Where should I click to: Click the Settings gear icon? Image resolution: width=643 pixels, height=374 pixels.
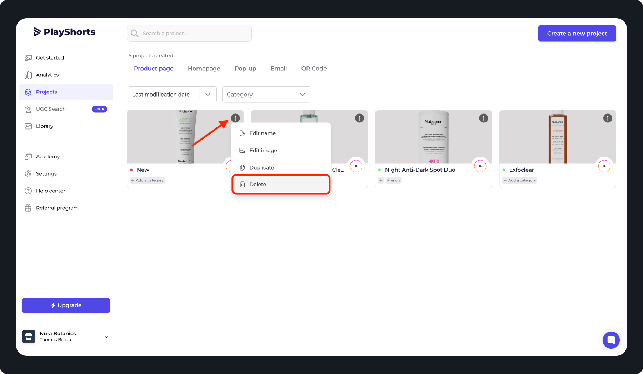(x=28, y=174)
